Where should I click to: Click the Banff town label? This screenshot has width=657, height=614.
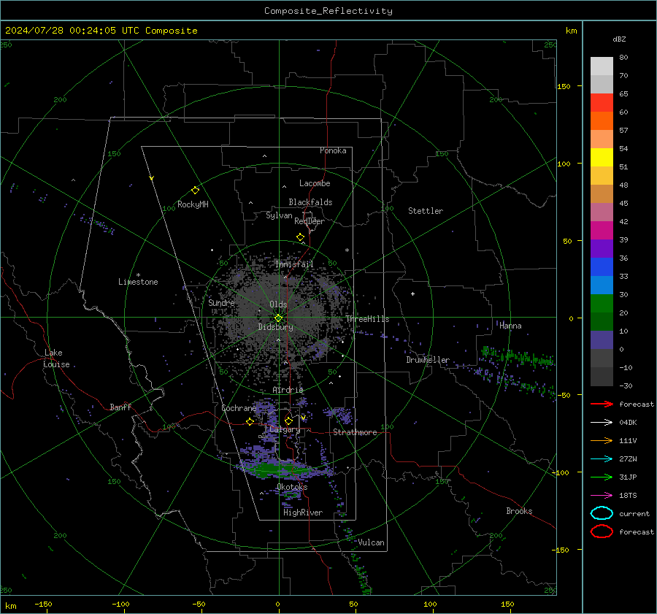click(120, 407)
